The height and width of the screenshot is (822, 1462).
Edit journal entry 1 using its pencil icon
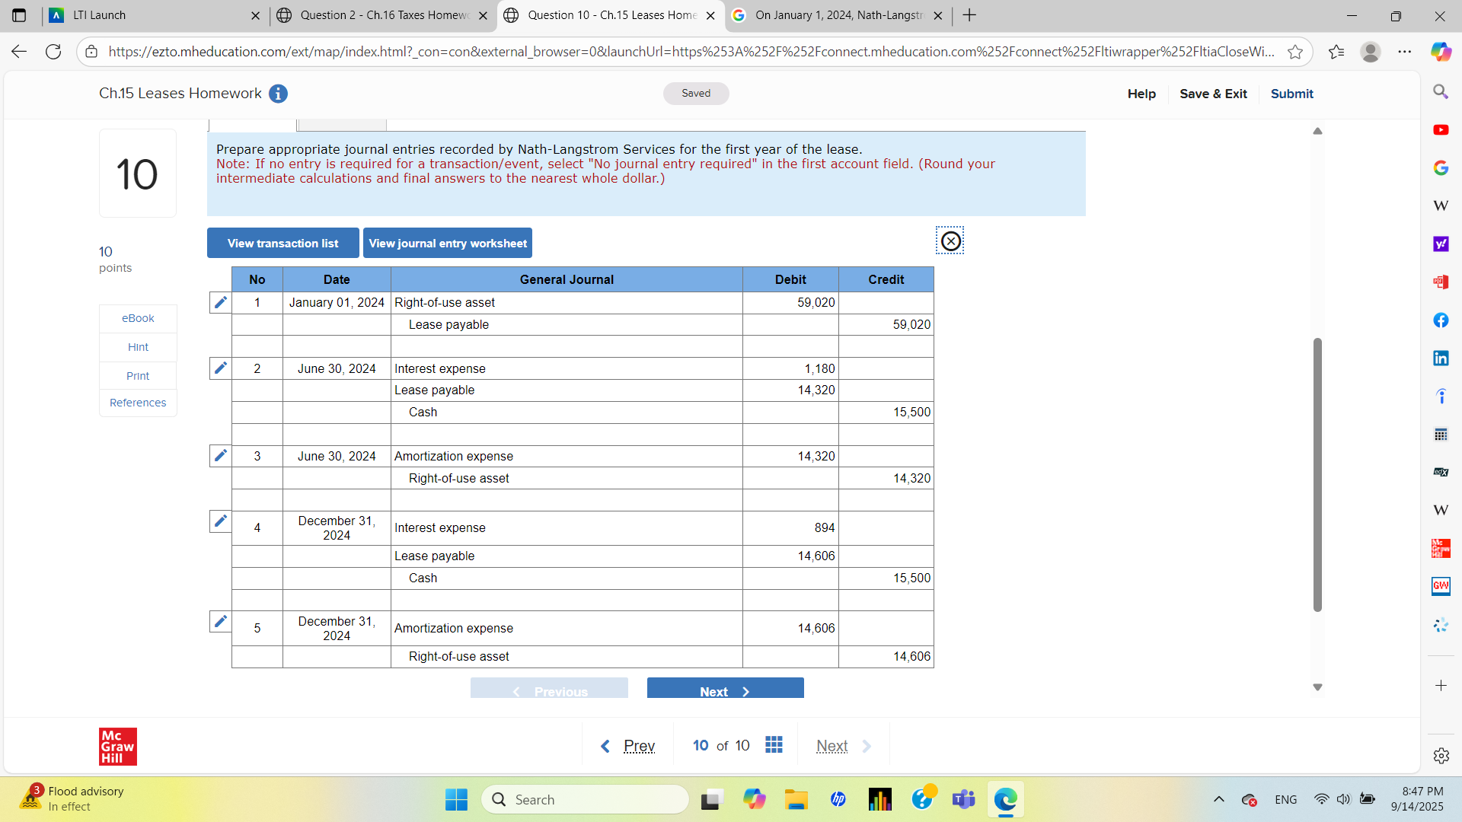(x=220, y=302)
